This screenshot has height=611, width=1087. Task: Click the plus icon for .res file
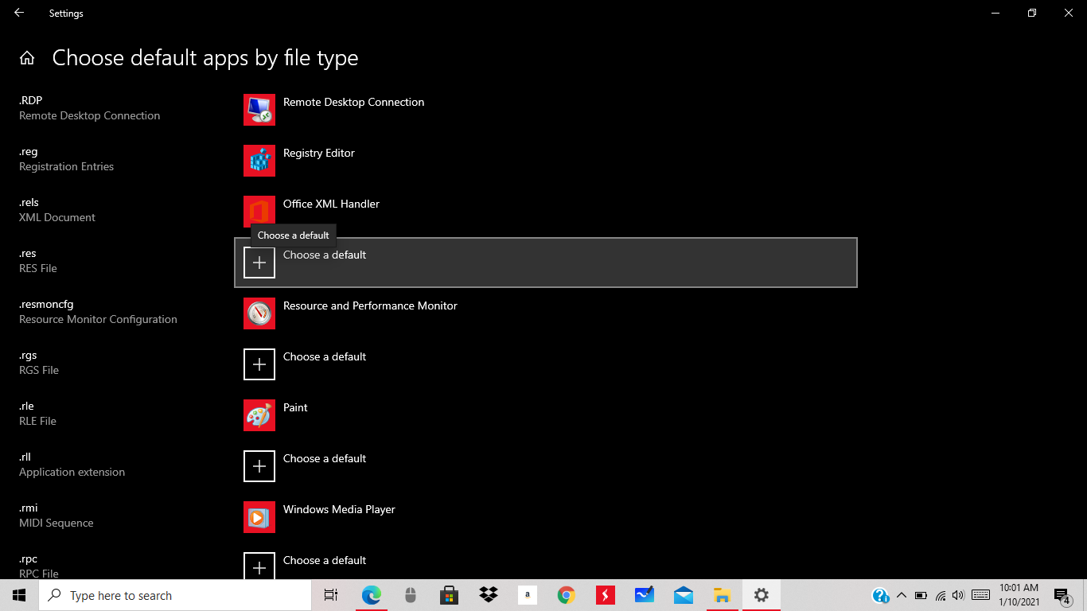(259, 263)
